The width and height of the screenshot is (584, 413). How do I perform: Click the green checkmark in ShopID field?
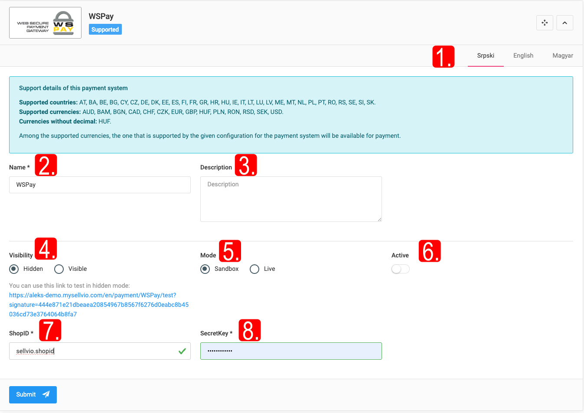coord(182,351)
